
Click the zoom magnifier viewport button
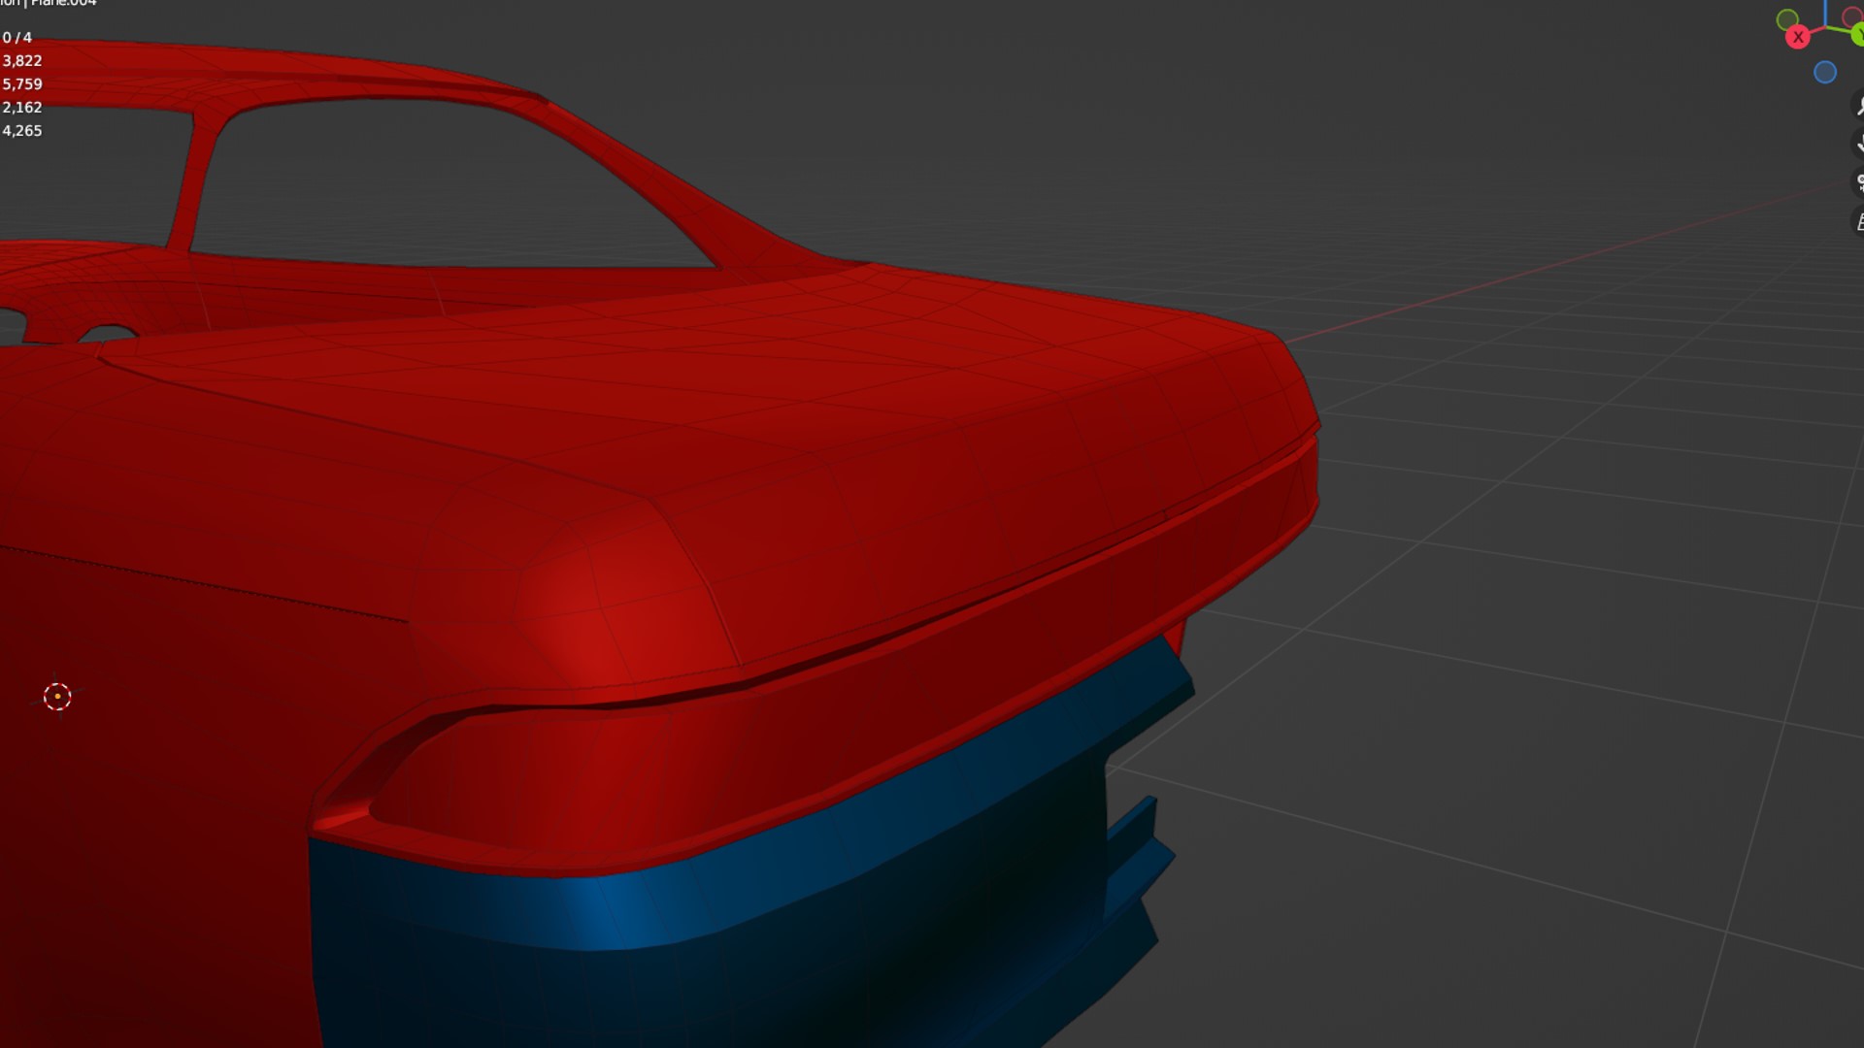(1858, 105)
